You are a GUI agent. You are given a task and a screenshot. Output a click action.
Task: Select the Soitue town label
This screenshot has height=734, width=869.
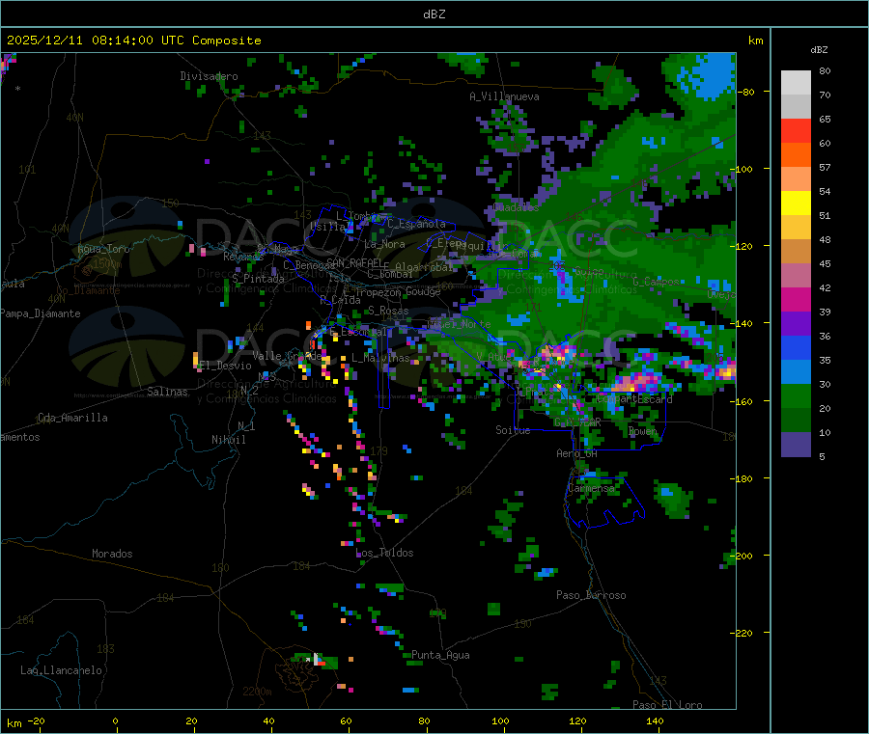[513, 430]
